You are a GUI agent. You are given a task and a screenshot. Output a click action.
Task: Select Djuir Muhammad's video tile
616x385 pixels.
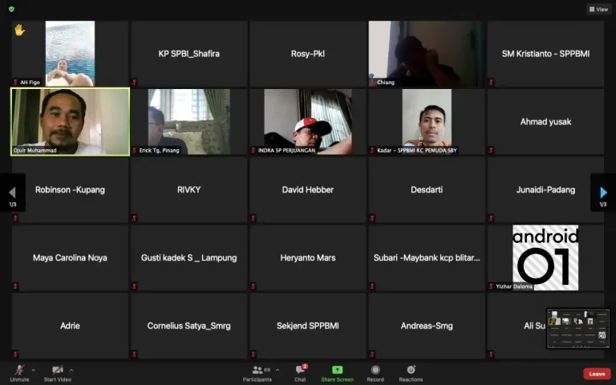click(70, 121)
